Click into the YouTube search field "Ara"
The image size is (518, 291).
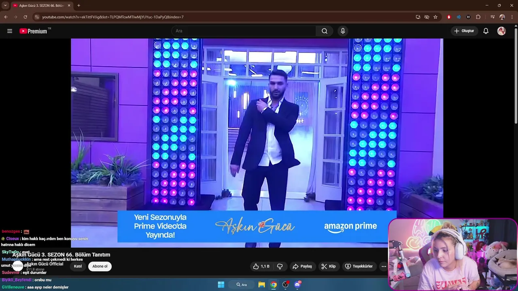[244, 31]
